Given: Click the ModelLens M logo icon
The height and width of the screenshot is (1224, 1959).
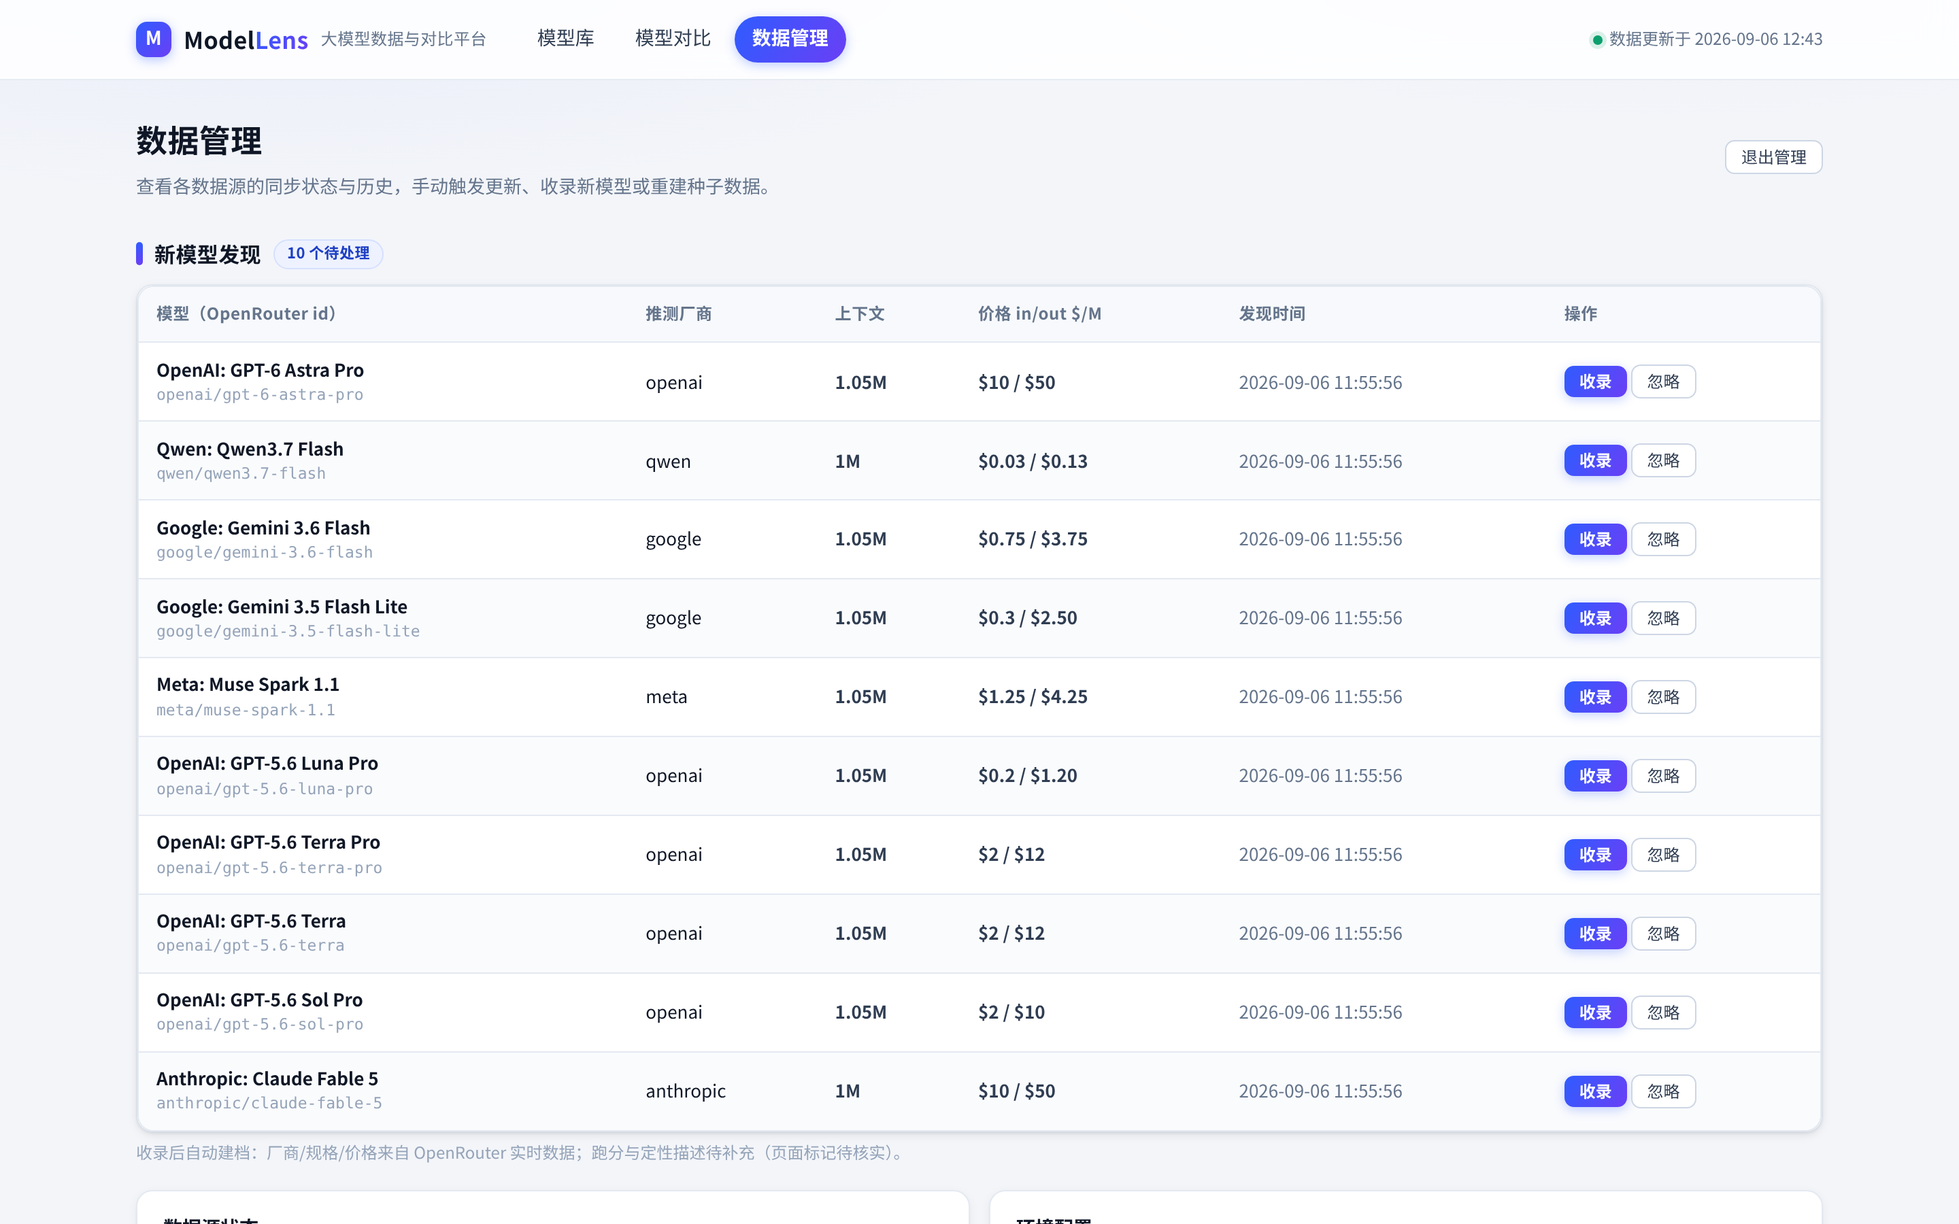Looking at the screenshot, I should coord(153,39).
